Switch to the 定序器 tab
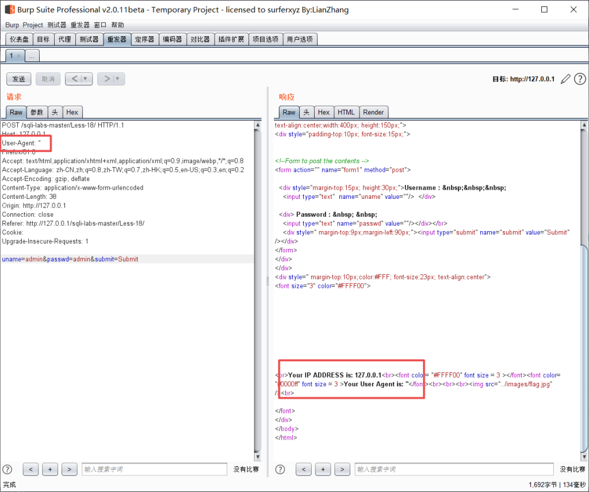 click(x=144, y=40)
